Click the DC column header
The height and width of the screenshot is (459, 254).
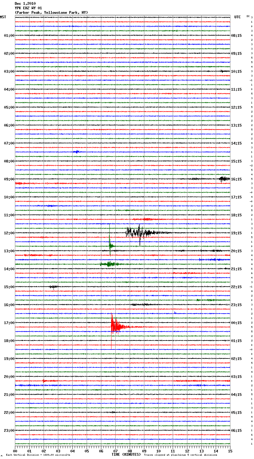click(x=248, y=16)
